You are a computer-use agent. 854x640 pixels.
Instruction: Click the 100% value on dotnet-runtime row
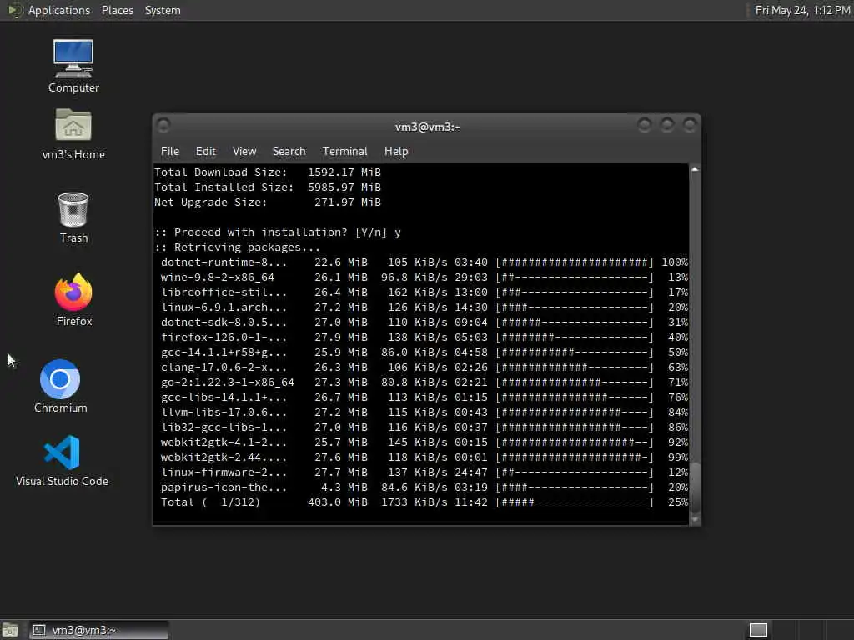pos(675,262)
